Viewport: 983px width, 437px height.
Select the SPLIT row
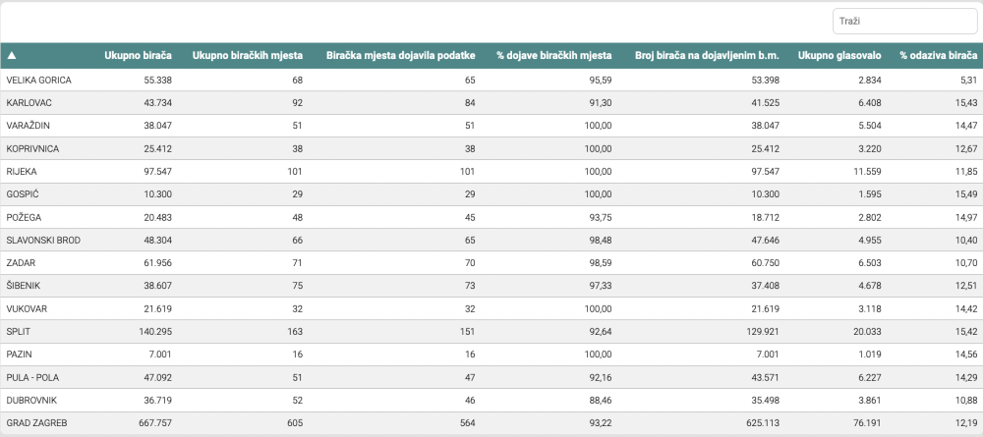(491, 331)
